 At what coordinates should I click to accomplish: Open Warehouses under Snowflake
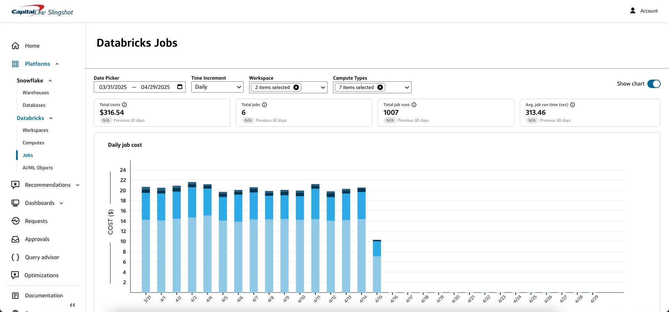click(36, 93)
